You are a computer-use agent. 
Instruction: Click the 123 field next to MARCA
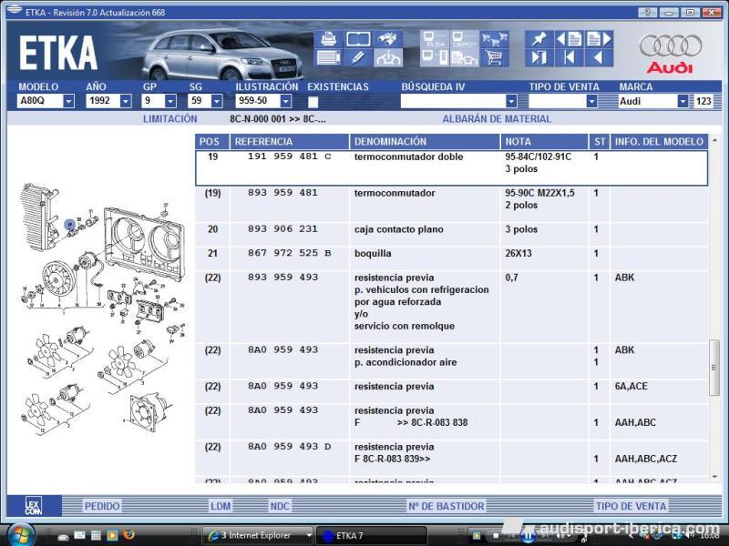pos(703,101)
